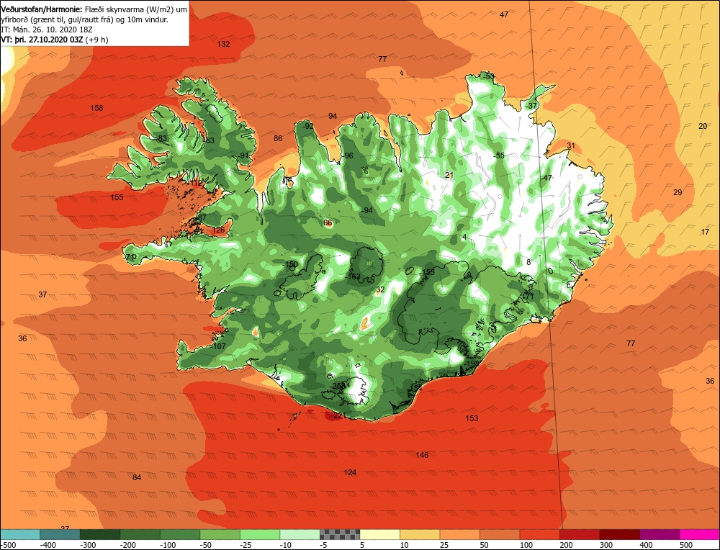720x550 pixels.
Task: Click the map value 146
Action: 422,455
